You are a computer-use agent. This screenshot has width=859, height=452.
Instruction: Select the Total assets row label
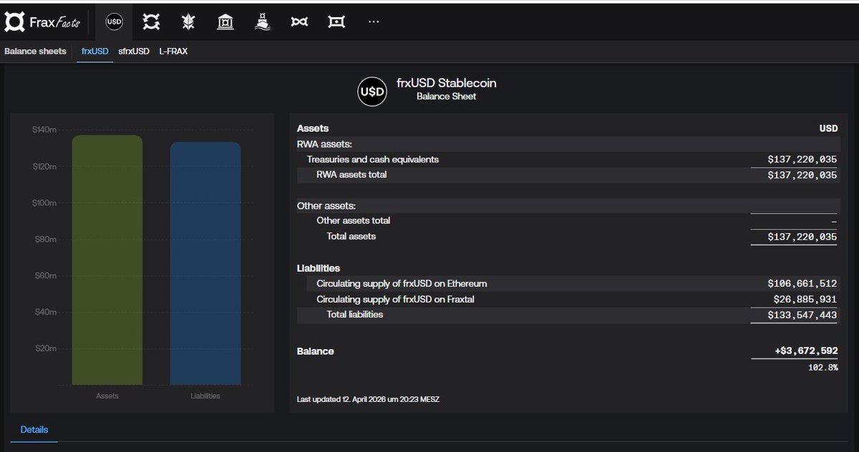pos(351,236)
